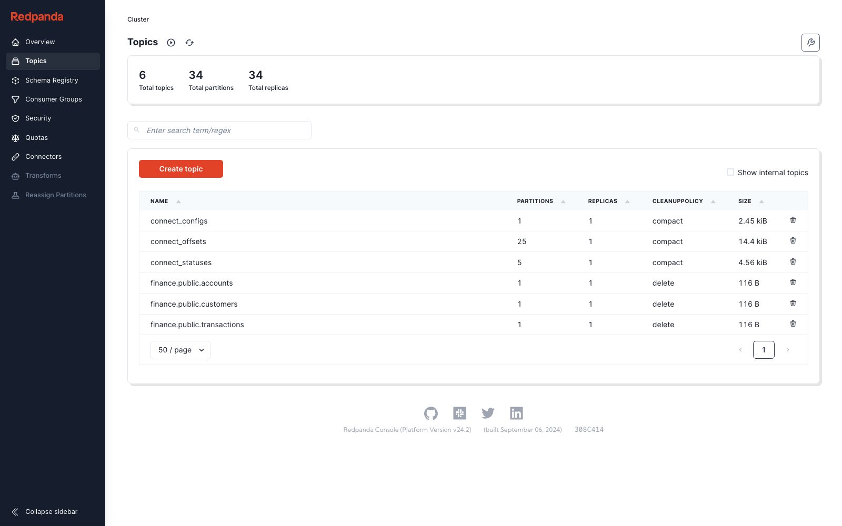Open the Twitter icon link in footer

tap(488, 413)
